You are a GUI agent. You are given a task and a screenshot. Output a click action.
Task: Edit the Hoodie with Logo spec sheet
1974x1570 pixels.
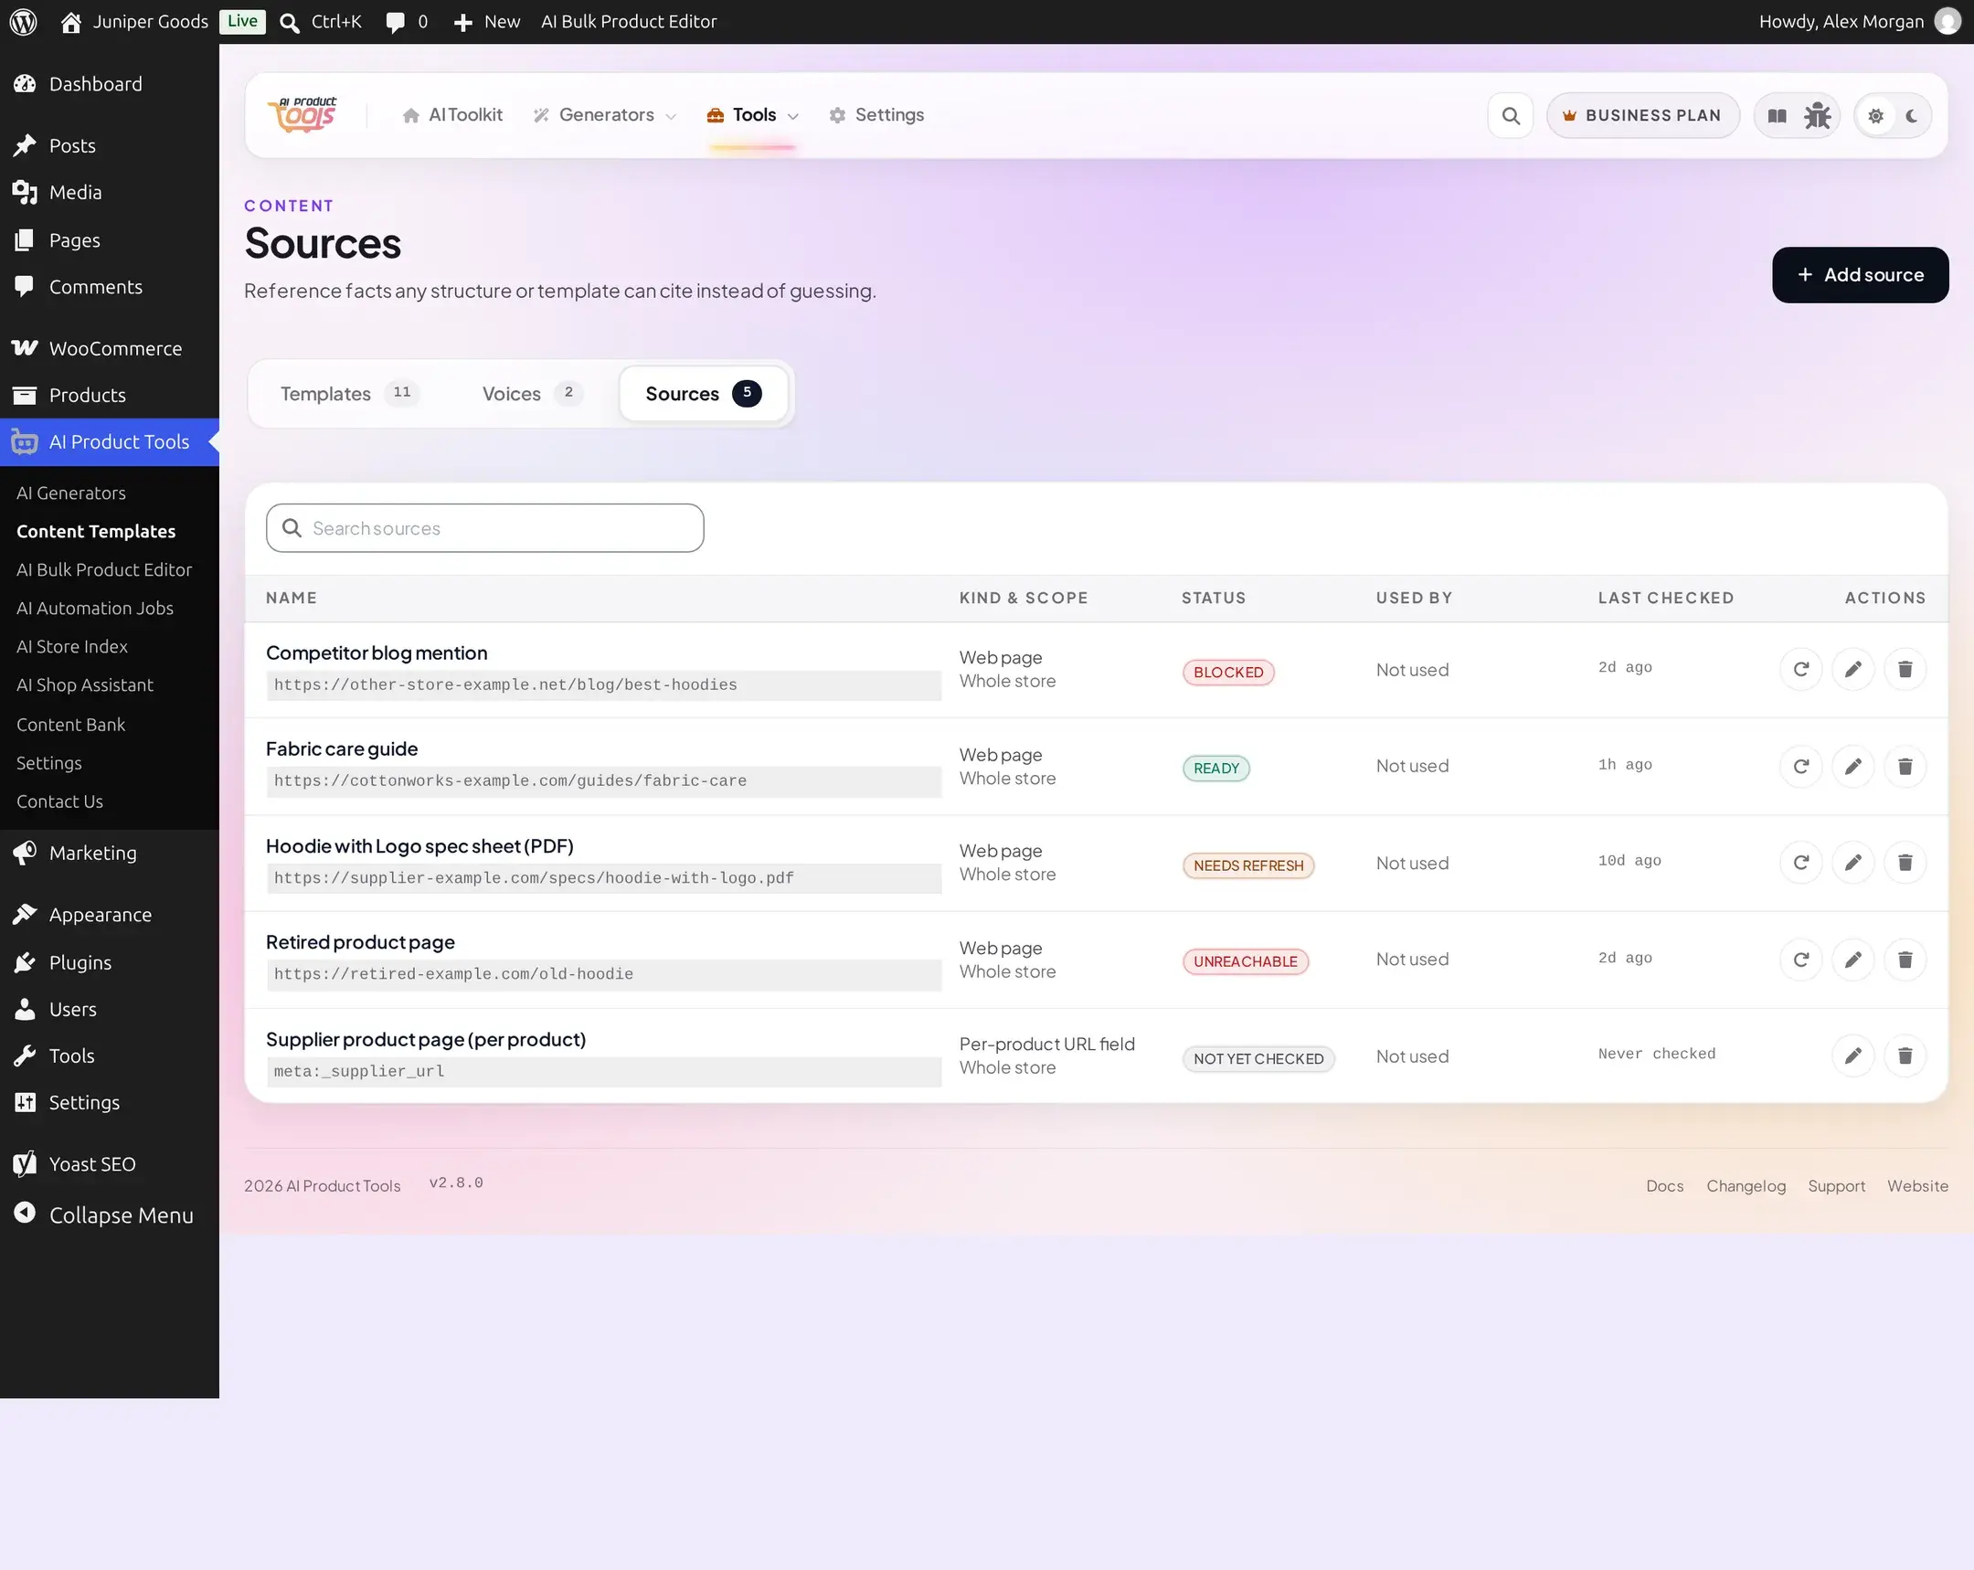point(1852,863)
